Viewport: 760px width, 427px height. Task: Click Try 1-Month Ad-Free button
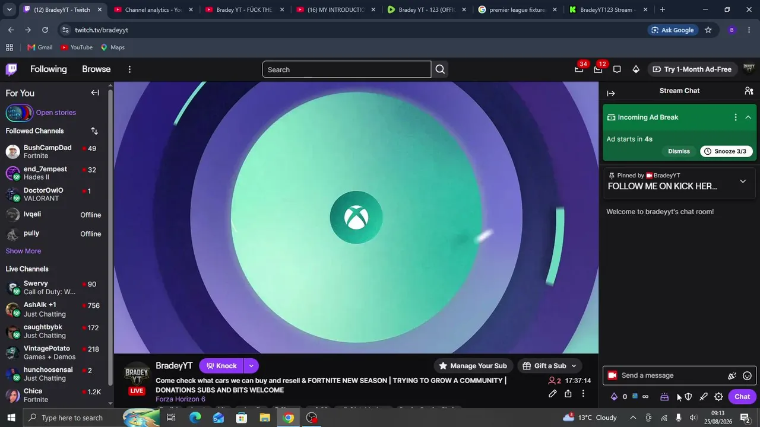pos(692,69)
